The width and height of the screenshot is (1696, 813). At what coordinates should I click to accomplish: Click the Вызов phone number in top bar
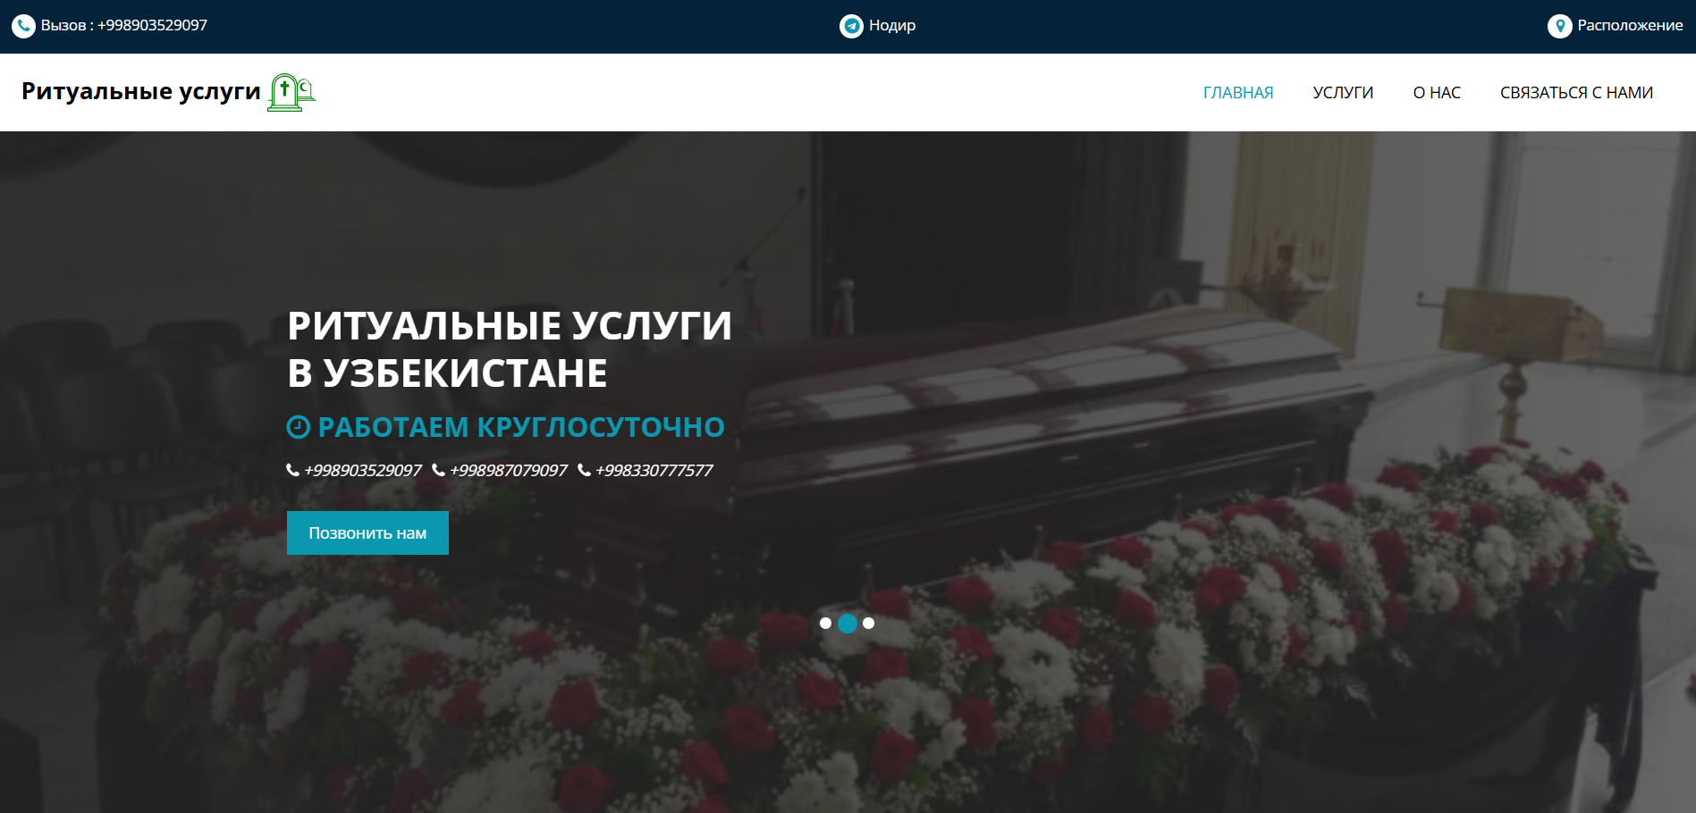coord(124,26)
